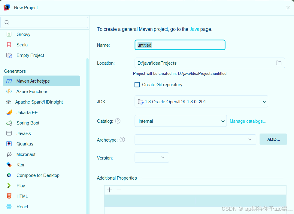
Task: Click the Empty Project folder icon
Action: click(9, 55)
